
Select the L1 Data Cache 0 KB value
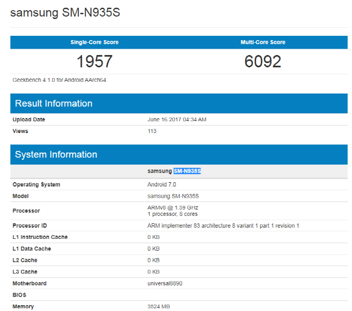(154, 248)
